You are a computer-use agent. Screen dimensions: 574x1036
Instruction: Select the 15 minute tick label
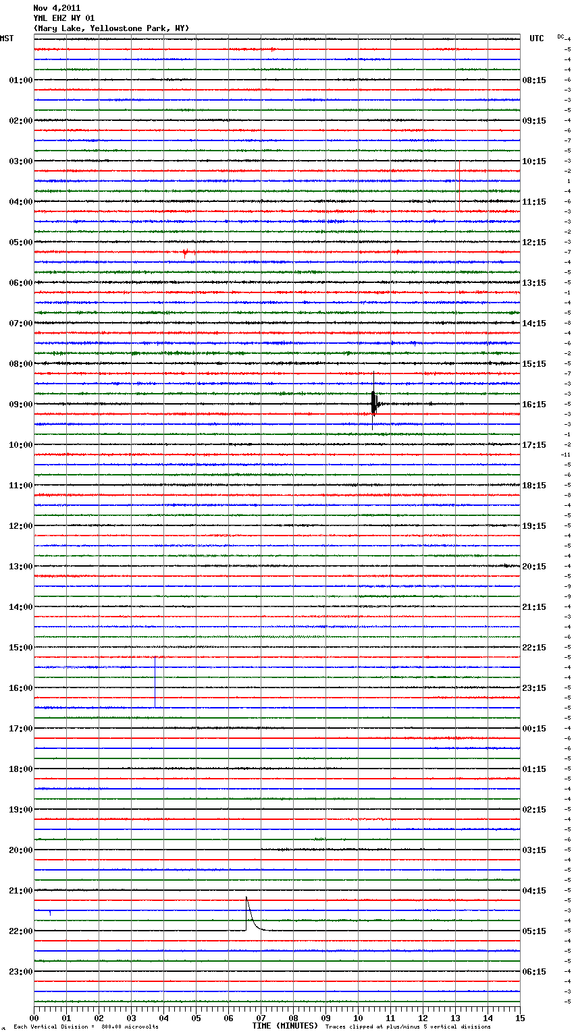click(x=519, y=1018)
